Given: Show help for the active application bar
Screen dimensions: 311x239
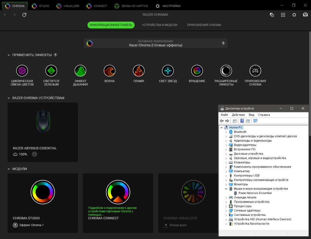Looking at the screenshot, I should tap(223, 43).
